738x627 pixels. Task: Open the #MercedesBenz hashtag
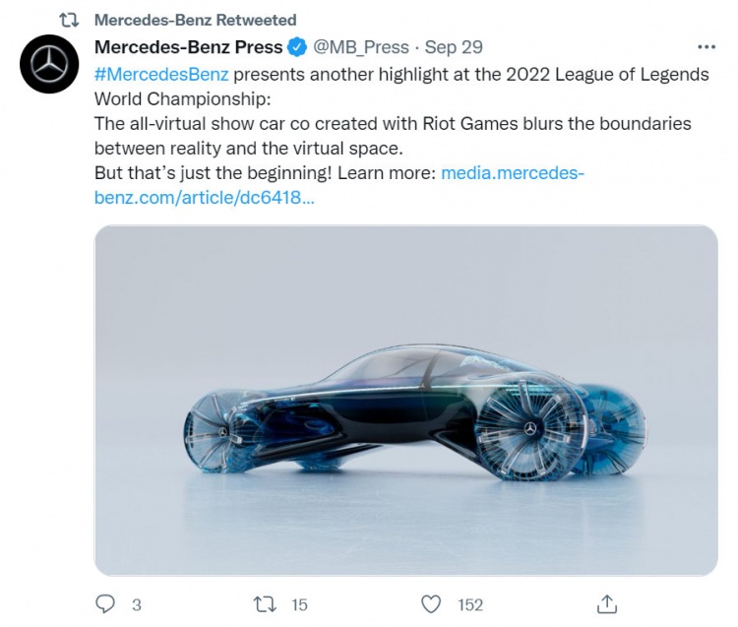(x=161, y=74)
